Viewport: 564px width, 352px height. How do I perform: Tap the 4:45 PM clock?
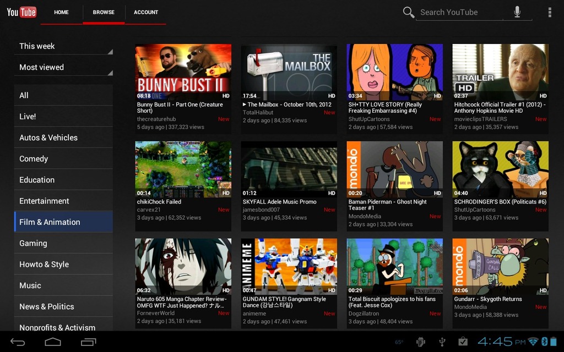pyautogui.click(x=502, y=341)
